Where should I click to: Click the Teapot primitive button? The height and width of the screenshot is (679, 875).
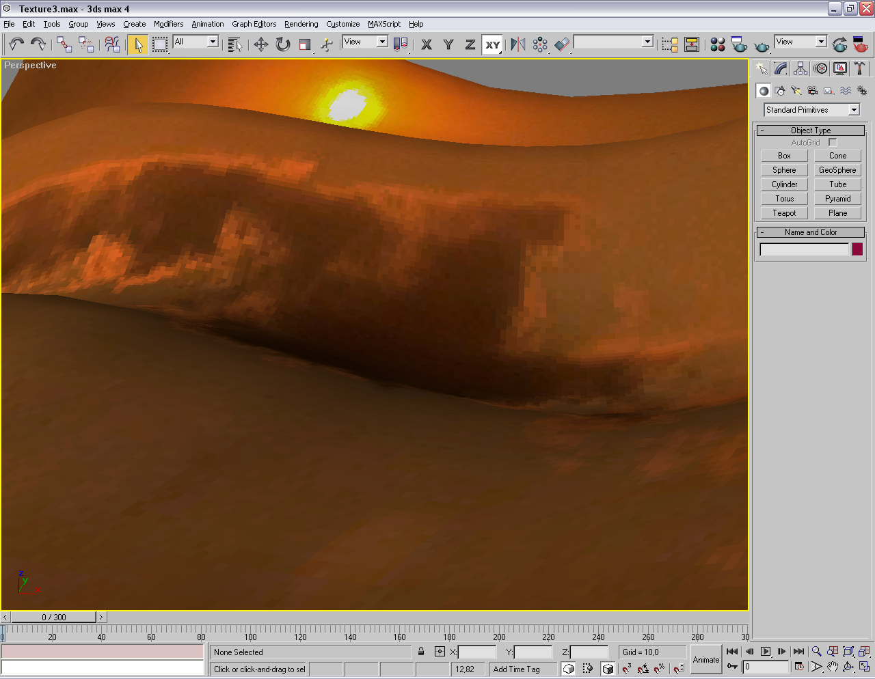[784, 213]
